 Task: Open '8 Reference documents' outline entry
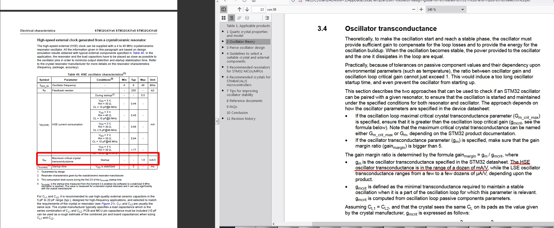[244, 101]
